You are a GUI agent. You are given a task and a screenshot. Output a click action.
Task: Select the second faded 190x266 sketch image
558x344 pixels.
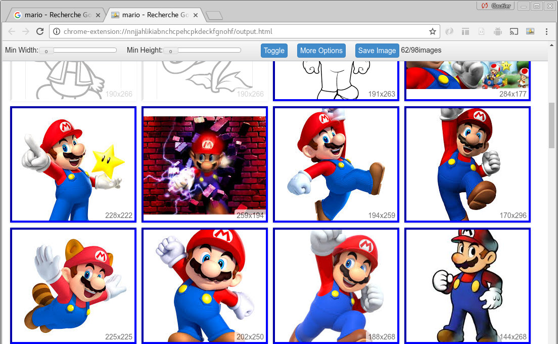click(205, 80)
